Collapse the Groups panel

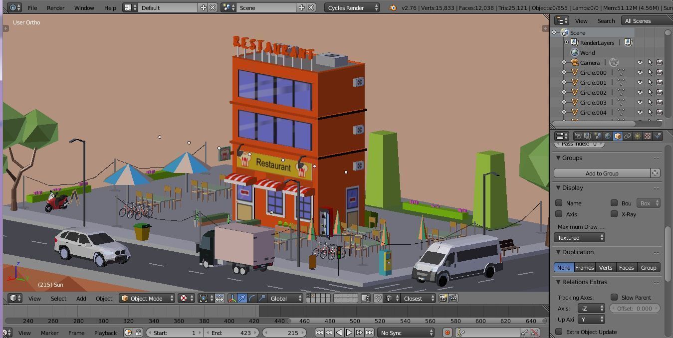click(x=558, y=158)
